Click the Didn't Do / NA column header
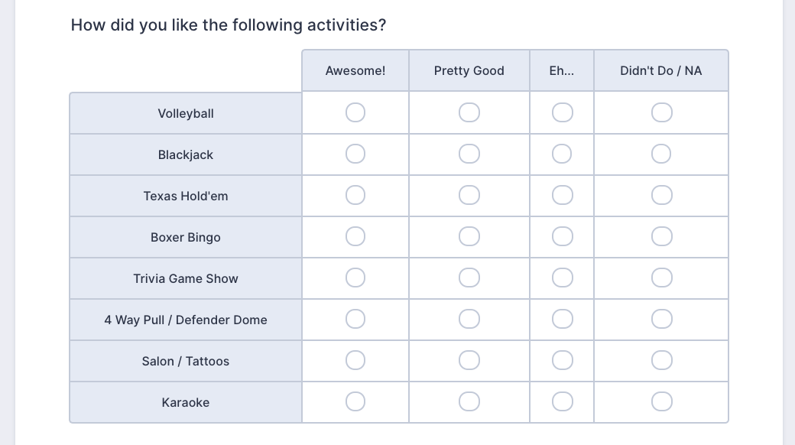 [x=660, y=71]
